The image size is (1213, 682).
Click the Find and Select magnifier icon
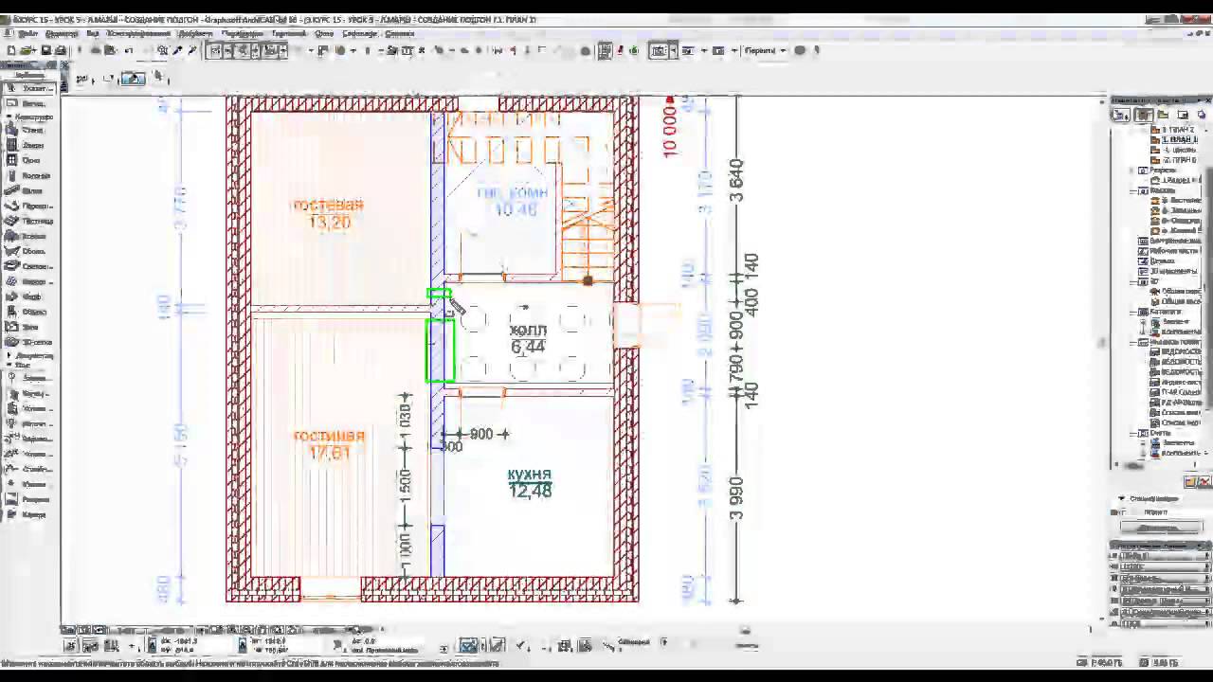[163, 51]
